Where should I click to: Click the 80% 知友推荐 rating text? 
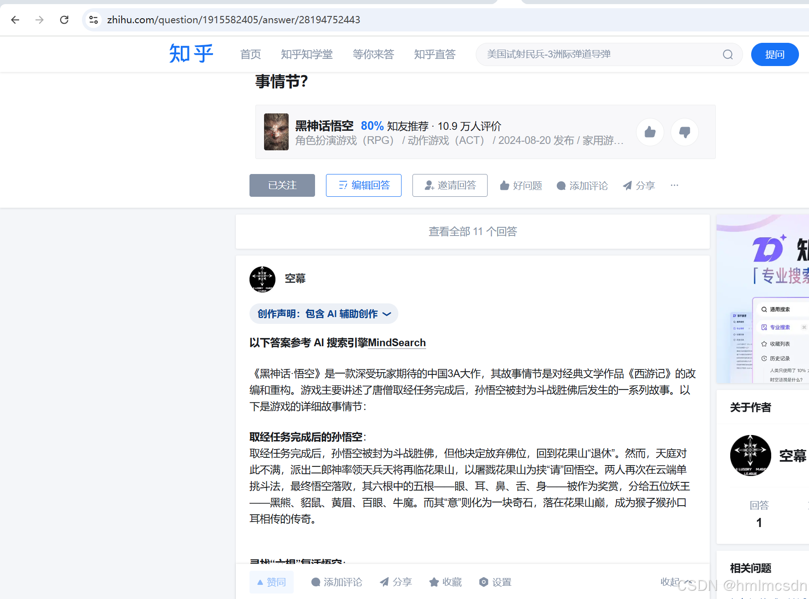[x=395, y=126]
